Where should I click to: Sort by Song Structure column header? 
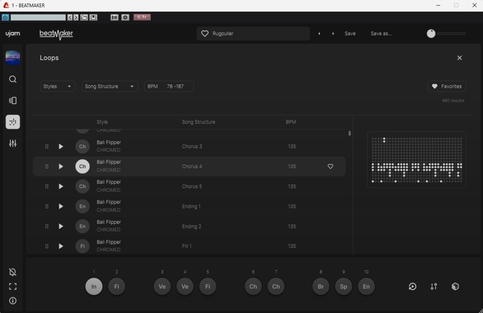coord(199,122)
